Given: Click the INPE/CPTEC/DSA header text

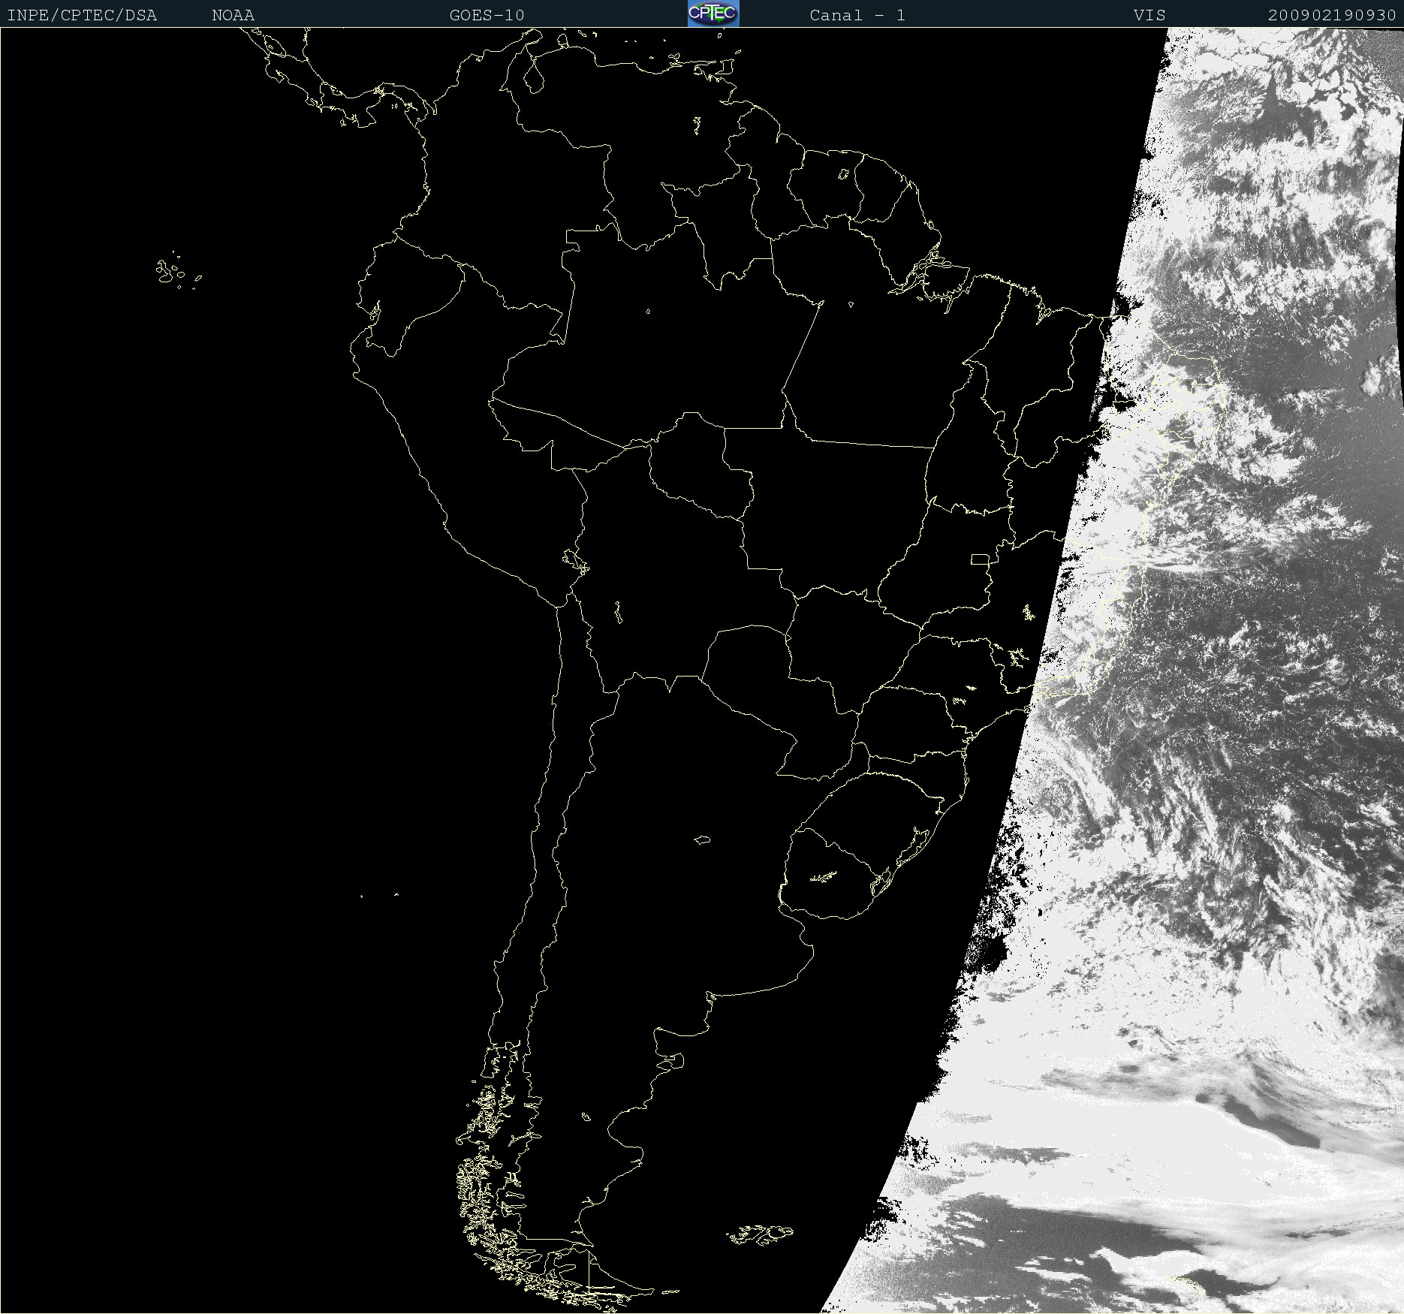Looking at the screenshot, I should 82,15.
